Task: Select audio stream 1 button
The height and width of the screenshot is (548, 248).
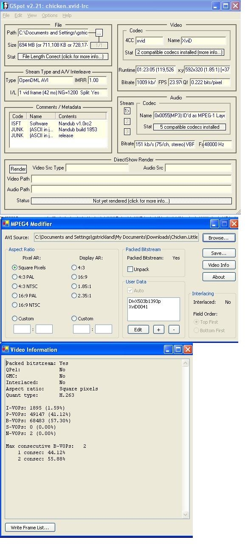Action: tap(127, 111)
